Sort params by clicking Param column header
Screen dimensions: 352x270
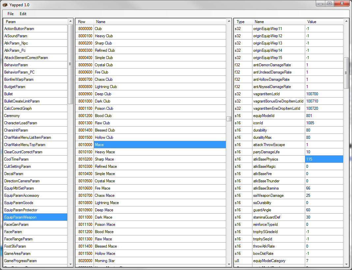tap(35, 22)
